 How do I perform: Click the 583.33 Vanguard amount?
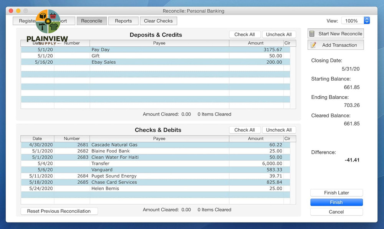pos(274,170)
